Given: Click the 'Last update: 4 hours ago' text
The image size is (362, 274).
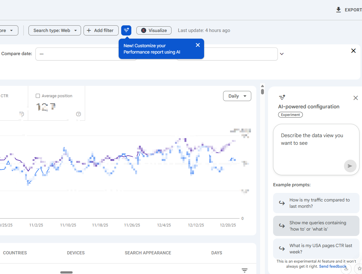Looking at the screenshot, I should tap(204, 30).
